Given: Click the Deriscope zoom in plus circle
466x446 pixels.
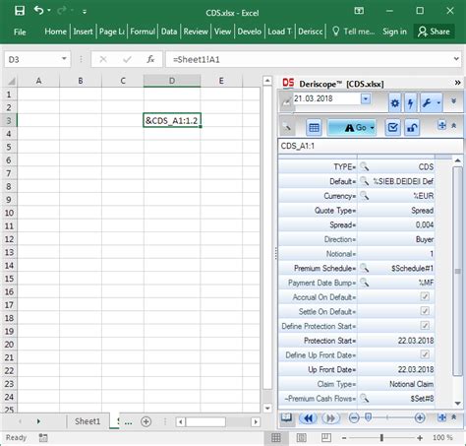Looking at the screenshot, I should coord(420,417).
